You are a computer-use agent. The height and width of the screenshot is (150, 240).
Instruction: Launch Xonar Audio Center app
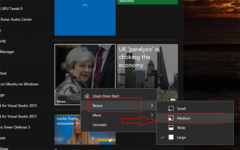[x=16, y=19]
